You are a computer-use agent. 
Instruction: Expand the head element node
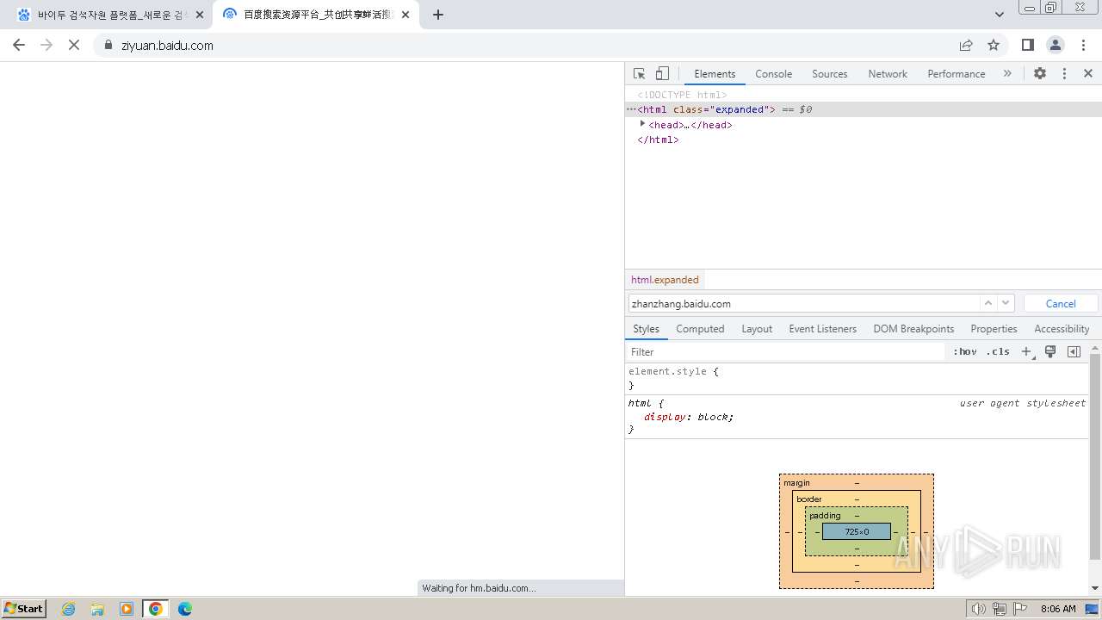(642, 124)
